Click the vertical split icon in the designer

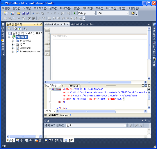[x=143, y=86]
